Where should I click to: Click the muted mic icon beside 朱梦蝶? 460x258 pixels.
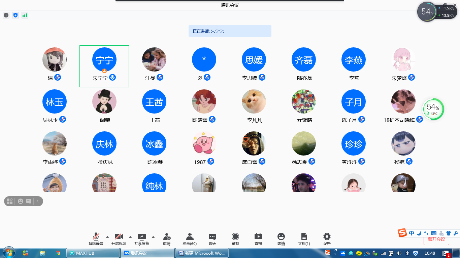(x=412, y=78)
